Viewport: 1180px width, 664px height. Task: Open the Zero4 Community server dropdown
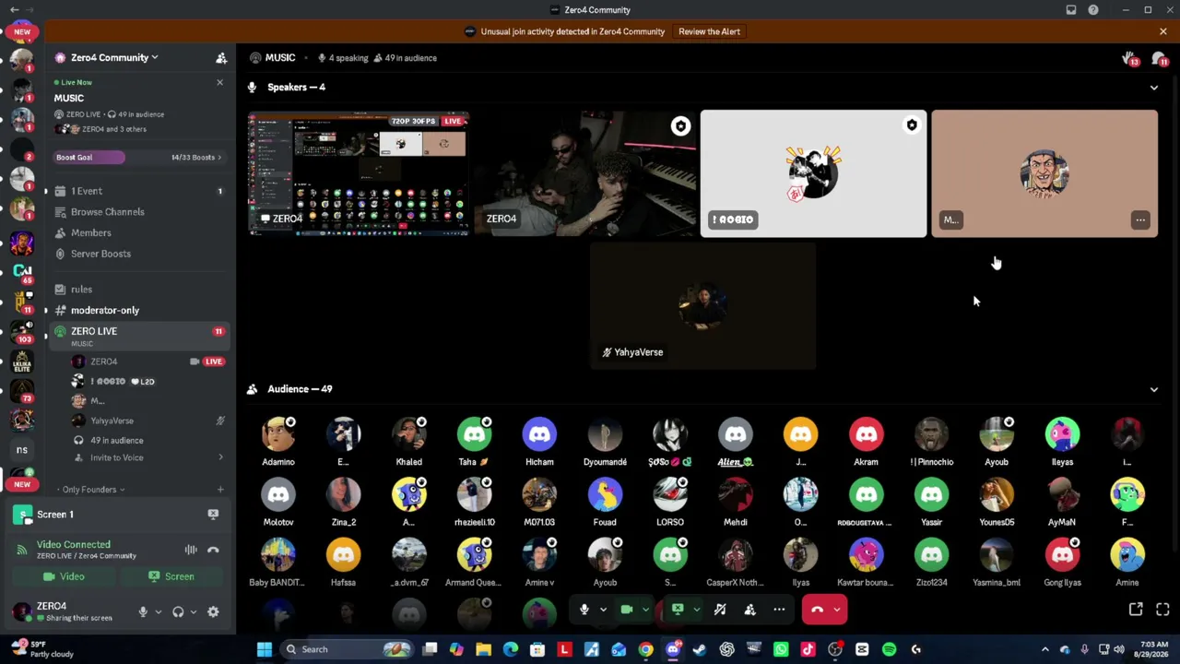115,57
